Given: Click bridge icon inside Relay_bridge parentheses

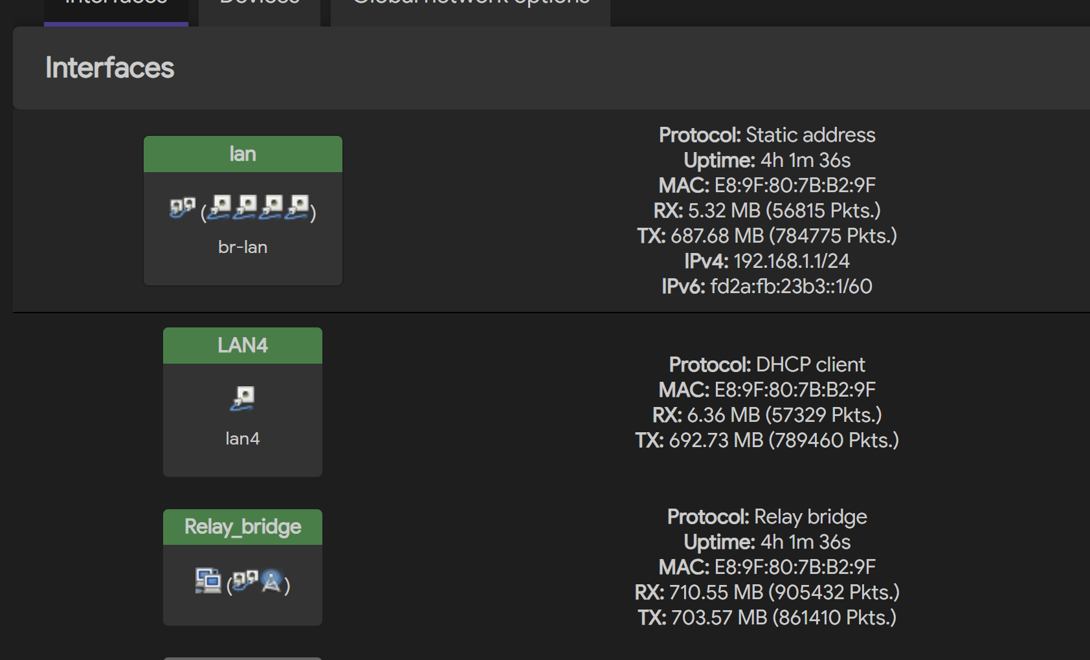Looking at the screenshot, I should (245, 580).
